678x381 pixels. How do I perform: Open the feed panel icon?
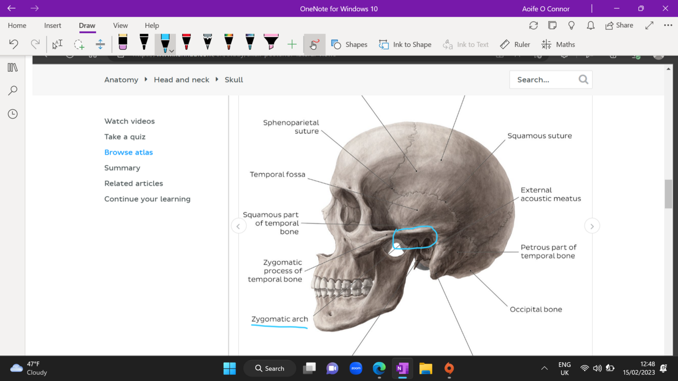click(552, 25)
